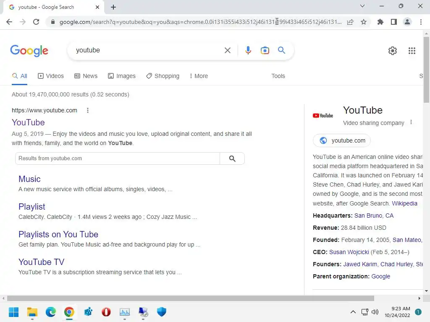Open File Explorer from taskbar

(x=32, y=312)
